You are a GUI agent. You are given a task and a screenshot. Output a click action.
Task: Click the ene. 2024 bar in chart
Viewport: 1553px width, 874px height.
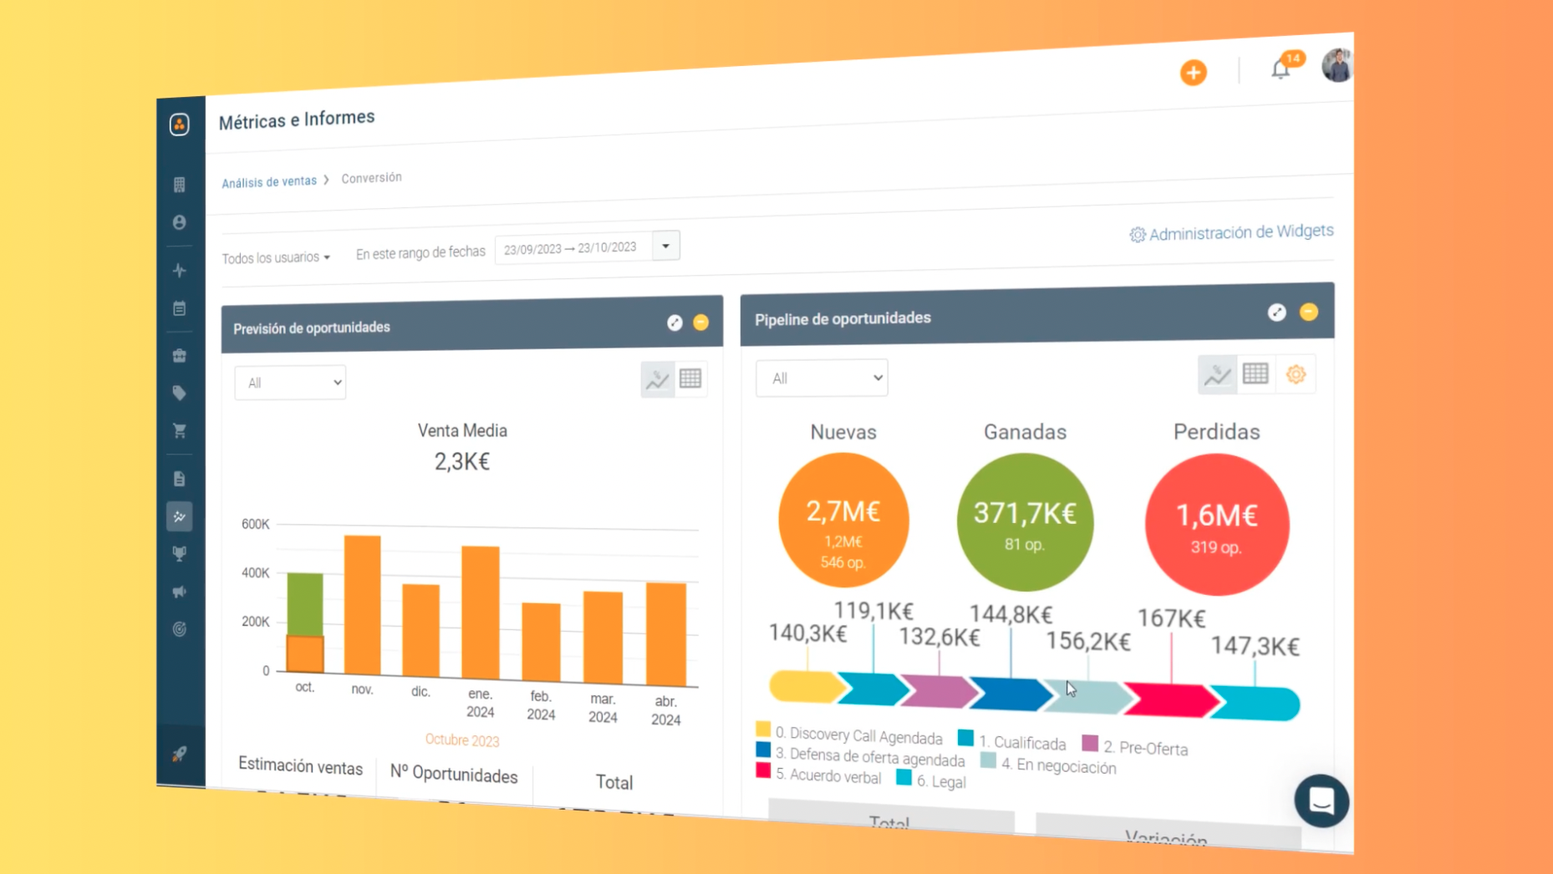[x=481, y=612]
